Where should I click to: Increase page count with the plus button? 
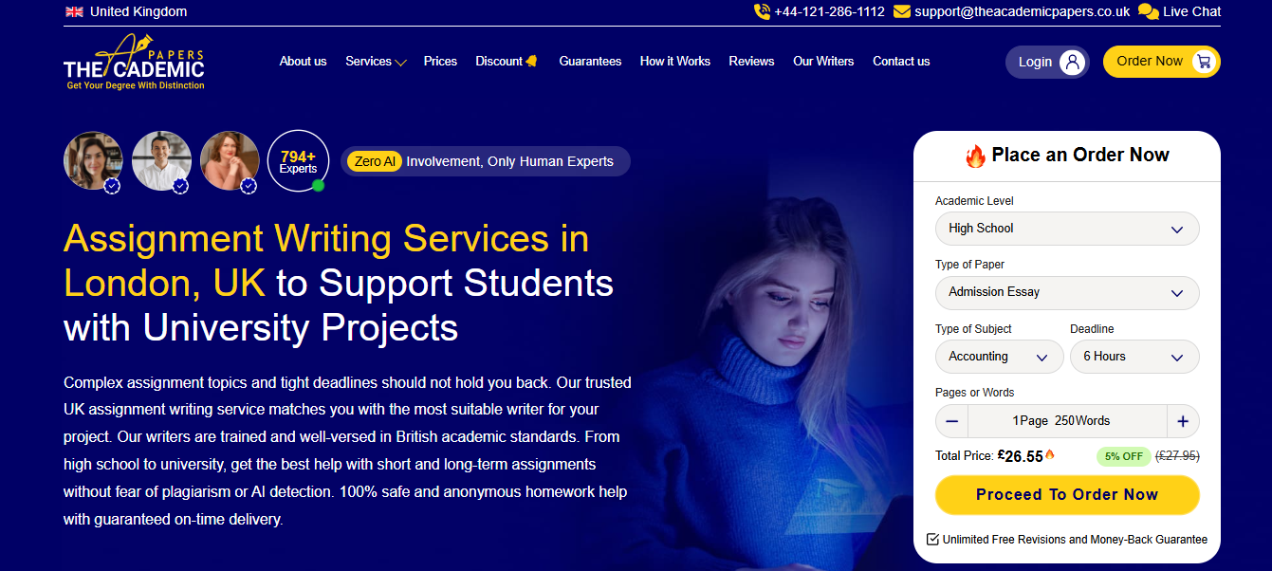tap(1183, 421)
